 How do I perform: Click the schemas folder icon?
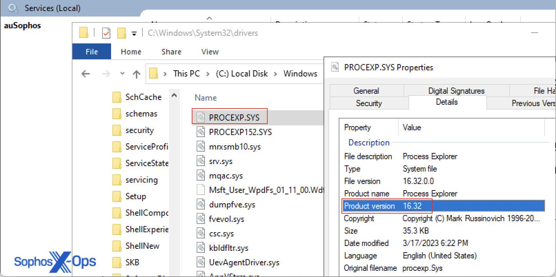click(117, 114)
